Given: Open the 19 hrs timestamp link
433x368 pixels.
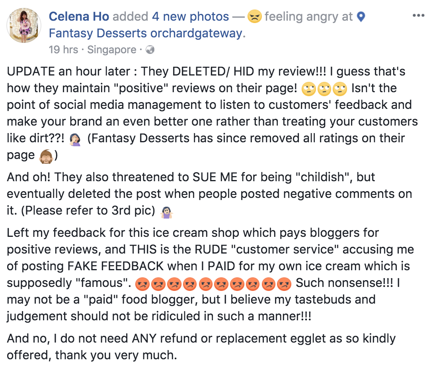Looking at the screenshot, I should pyautogui.click(x=64, y=50).
